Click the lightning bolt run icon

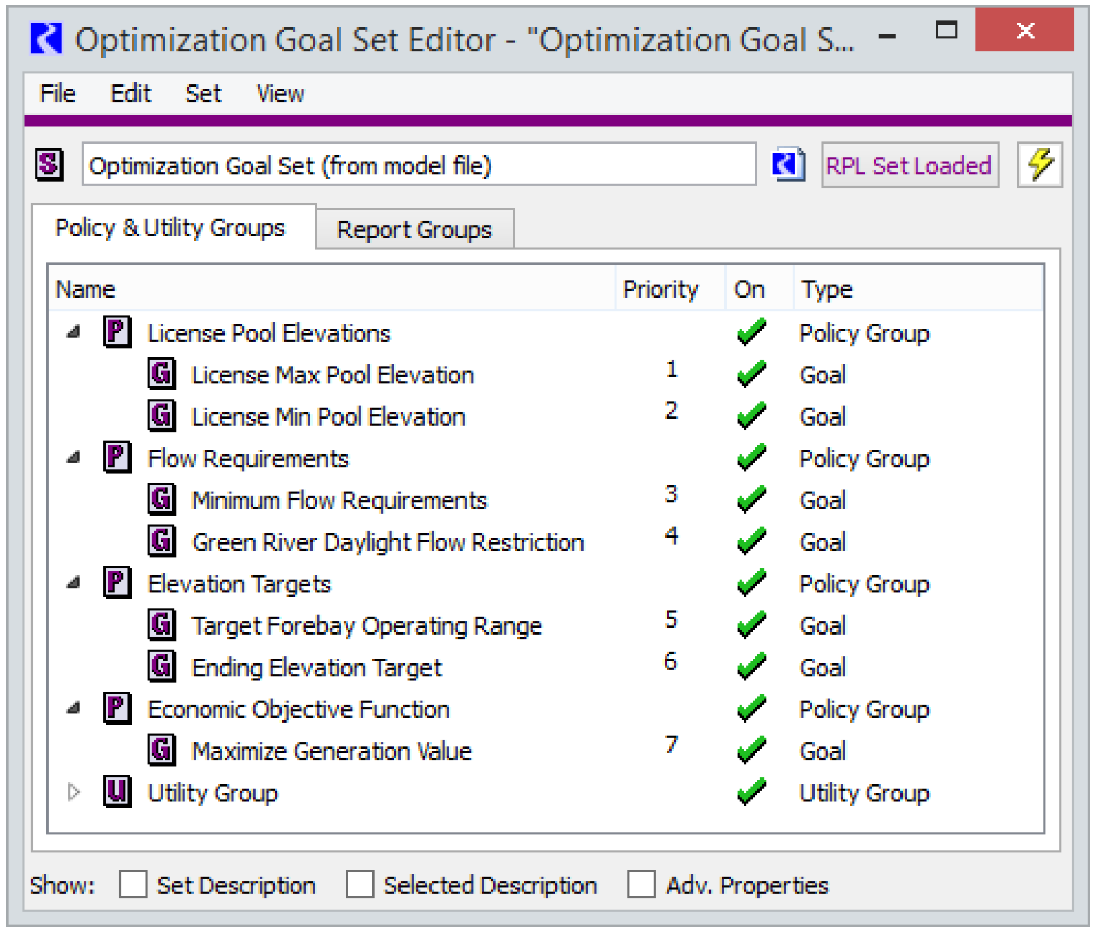(x=1039, y=165)
